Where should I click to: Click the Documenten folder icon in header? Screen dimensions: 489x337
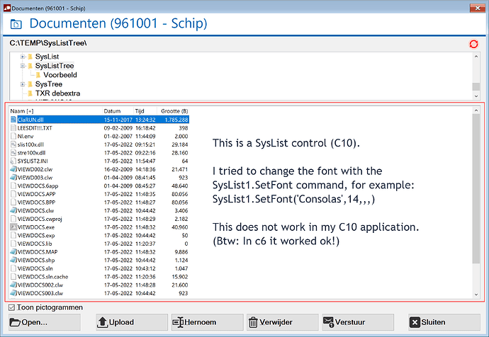(16, 24)
